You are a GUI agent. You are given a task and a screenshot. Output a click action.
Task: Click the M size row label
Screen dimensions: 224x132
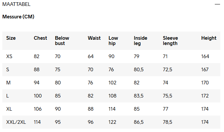pos(8,83)
